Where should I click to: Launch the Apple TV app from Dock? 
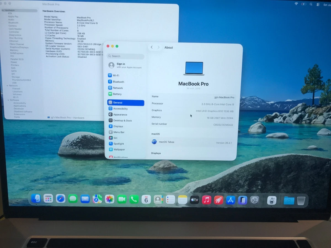(x=194, y=200)
